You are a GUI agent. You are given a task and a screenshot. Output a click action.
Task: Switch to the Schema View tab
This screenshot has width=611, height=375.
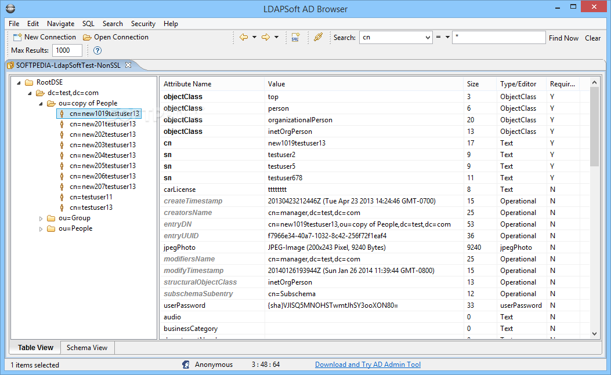click(x=87, y=348)
